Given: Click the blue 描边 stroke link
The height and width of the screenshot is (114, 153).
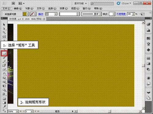Looking at the screenshot, I should [41, 14].
